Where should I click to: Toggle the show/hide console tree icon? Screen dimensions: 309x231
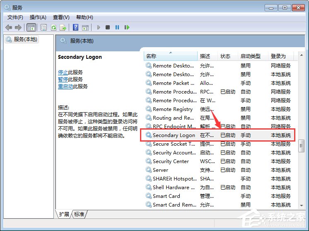31,27
